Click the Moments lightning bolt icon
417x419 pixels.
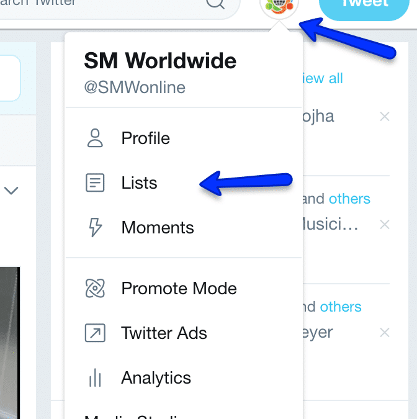pyautogui.click(x=95, y=227)
